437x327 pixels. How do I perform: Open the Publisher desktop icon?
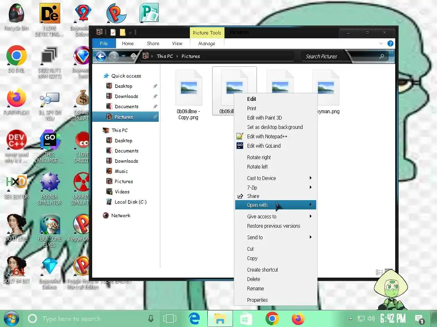tap(149, 13)
